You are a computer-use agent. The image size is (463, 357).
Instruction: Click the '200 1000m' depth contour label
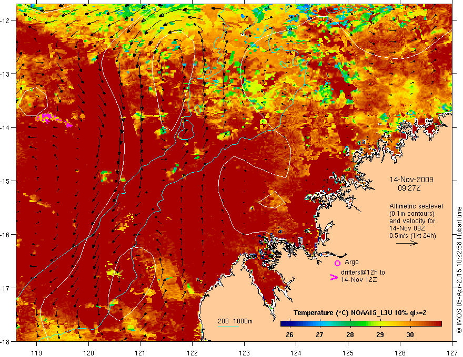(235, 321)
